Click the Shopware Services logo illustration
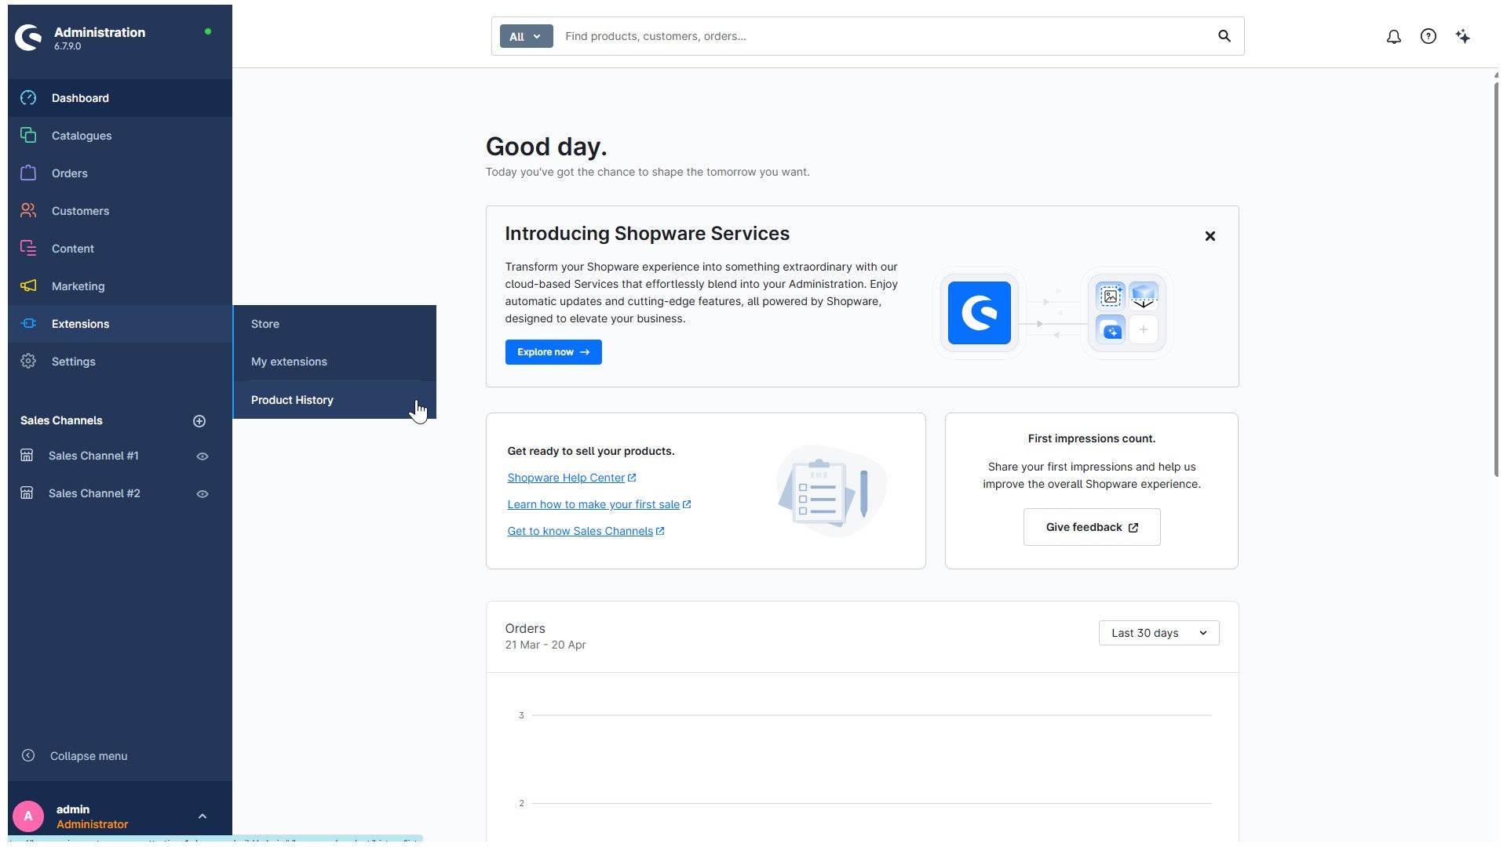 [x=979, y=313]
